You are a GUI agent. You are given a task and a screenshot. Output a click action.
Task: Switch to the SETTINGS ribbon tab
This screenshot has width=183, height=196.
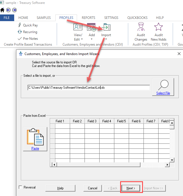[x=111, y=18]
